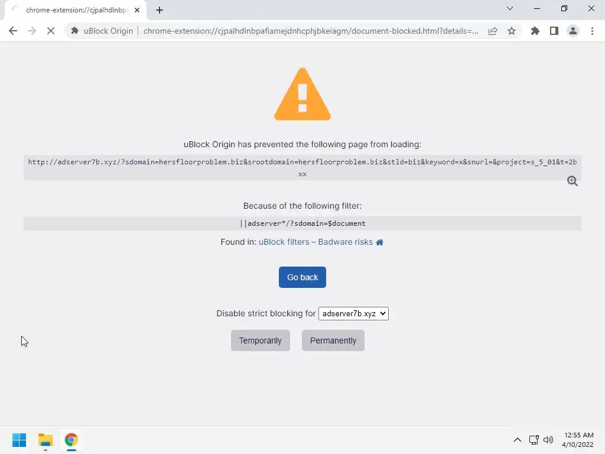Click the home icon next to Badware risks
Viewport: 605px width, 454px height.
[x=380, y=242]
